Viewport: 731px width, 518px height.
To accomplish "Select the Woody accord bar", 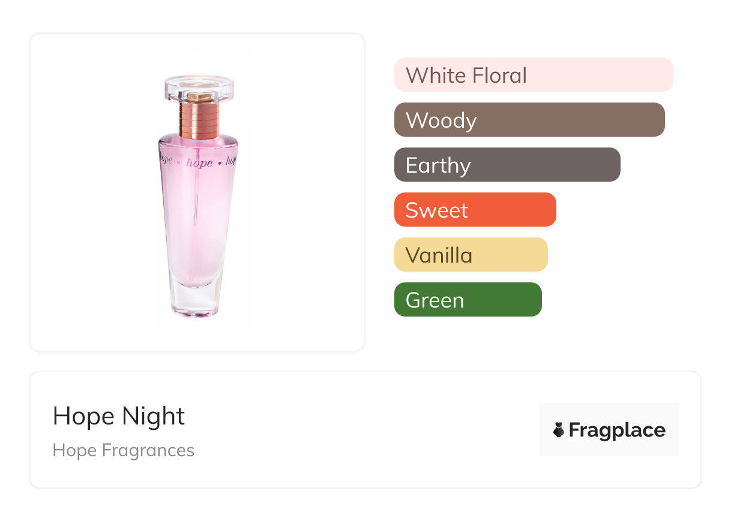I will pyautogui.click(x=529, y=120).
